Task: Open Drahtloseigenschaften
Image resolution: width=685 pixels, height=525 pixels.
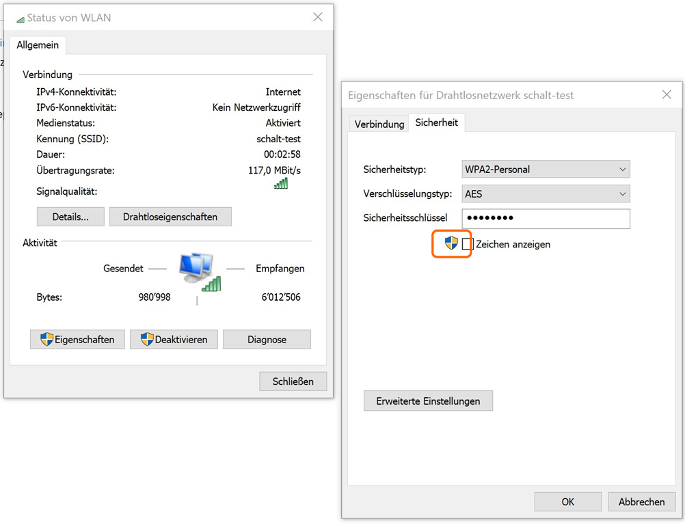Action: [x=170, y=217]
